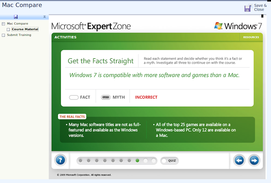Jump to the sixth progress dot
The height and width of the screenshot is (183, 271).
(121, 161)
